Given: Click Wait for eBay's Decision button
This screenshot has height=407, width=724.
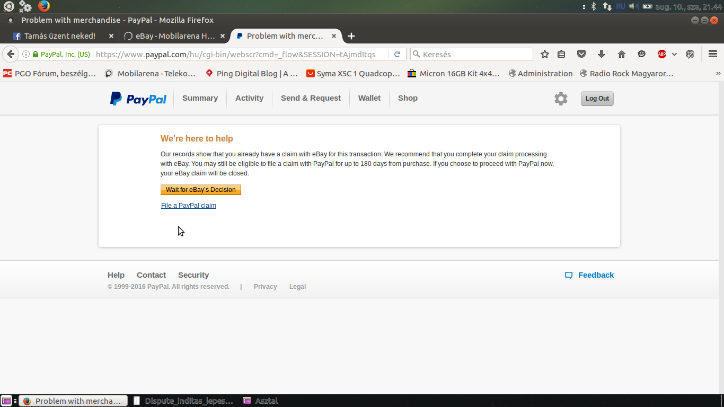Looking at the screenshot, I should [x=201, y=190].
